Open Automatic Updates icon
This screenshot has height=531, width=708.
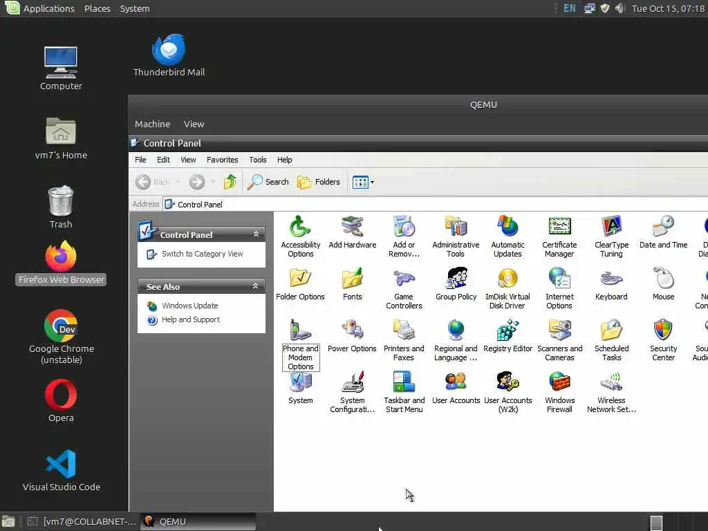[x=507, y=236]
